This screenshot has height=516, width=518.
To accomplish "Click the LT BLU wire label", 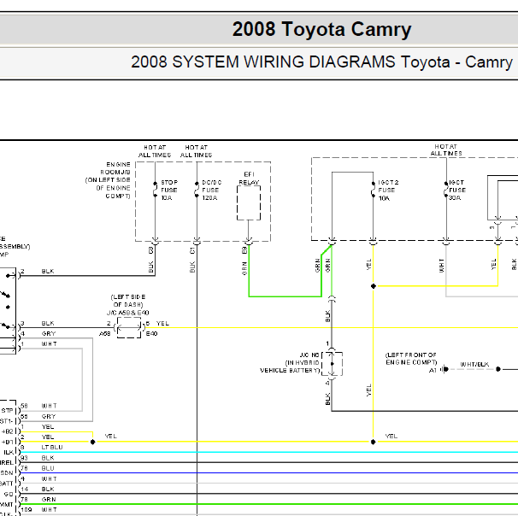I will pos(52,447).
